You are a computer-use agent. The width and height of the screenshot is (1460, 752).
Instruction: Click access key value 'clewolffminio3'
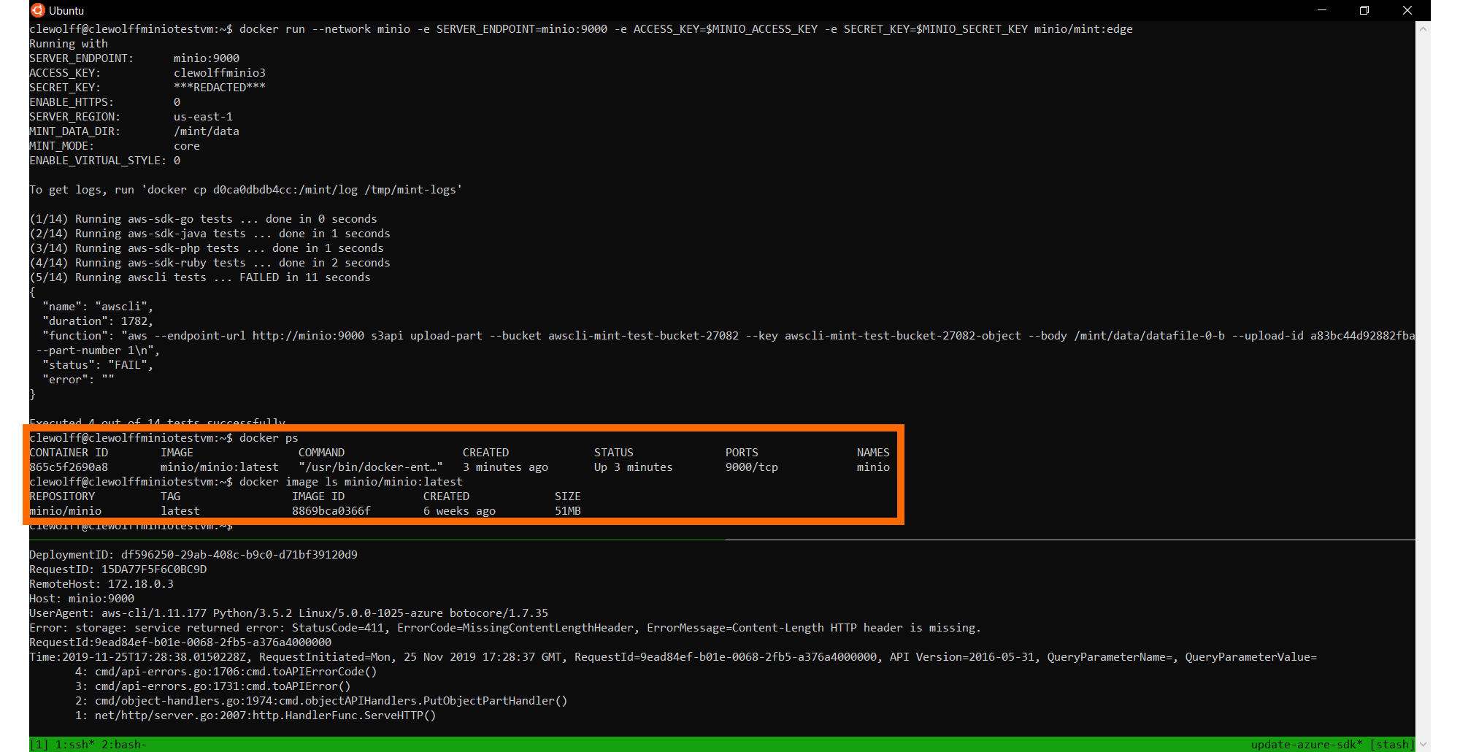[220, 73]
